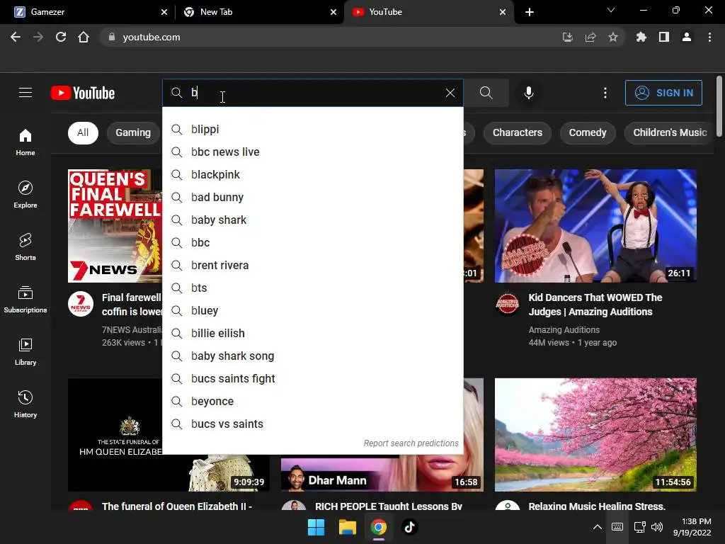Choose the 'beyonce' suggestion

pyautogui.click(x=312, y=401)
